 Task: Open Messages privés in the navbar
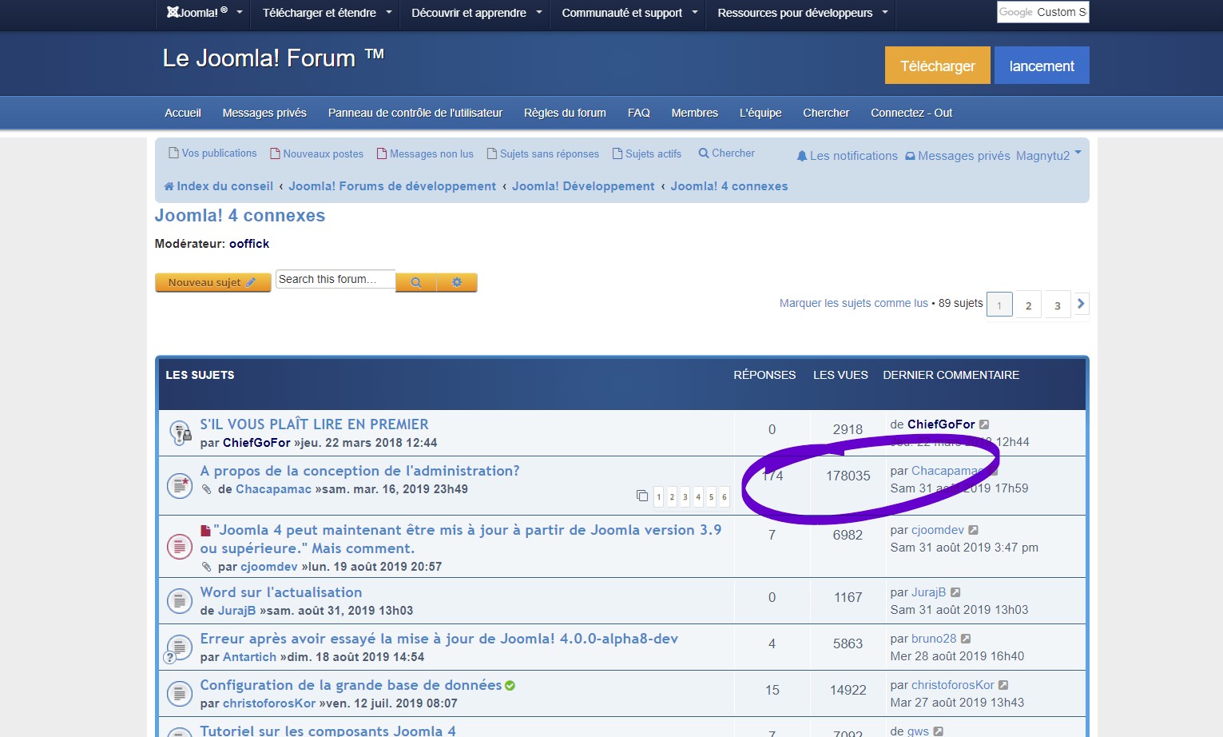pos(264,113)
